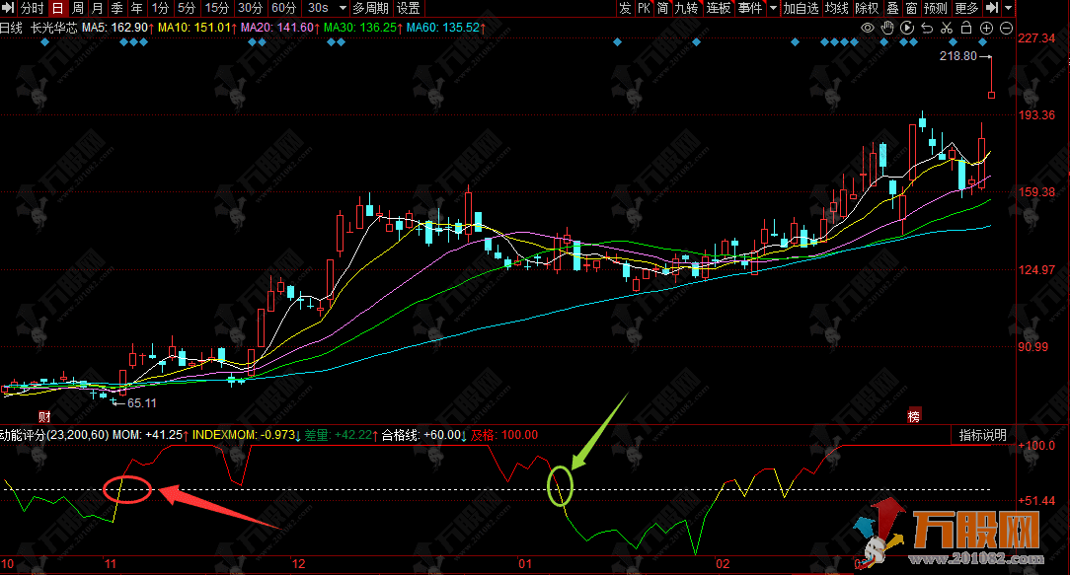The width and height of the screenshot is (1070, 575).
Task: Select the hand pan tool
Action: pyautogui.click(x=887, y=28)
